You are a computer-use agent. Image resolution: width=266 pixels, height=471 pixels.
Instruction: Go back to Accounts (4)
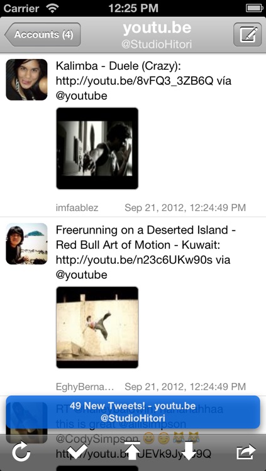42,35
